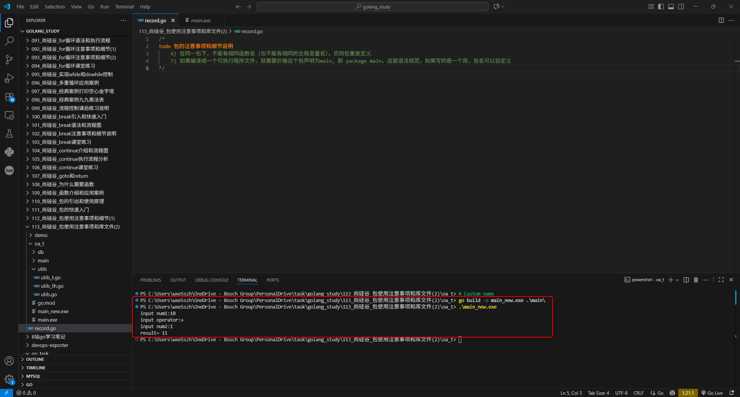Open the Extensions view

point(9,97)
